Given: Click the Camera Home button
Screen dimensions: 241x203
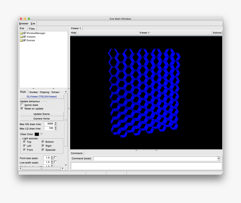Looking at the screenshot, I should 42,118.
